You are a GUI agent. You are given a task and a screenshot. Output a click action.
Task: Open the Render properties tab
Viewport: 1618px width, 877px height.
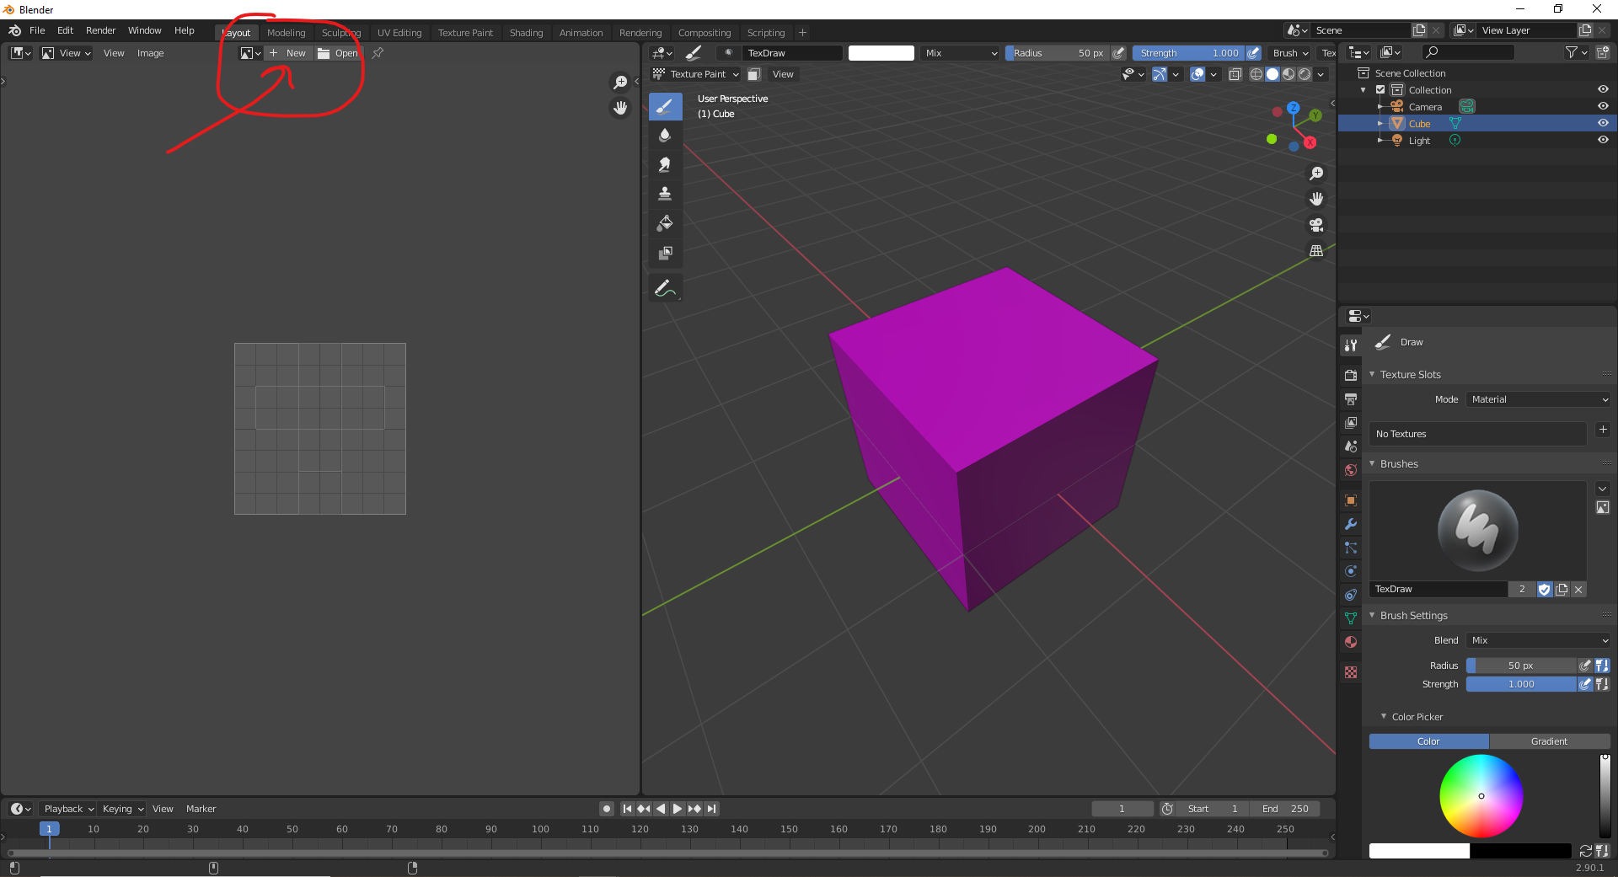(1351, 375)
